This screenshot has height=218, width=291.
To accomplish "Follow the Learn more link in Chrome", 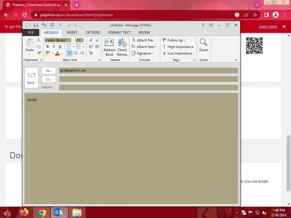I will 268,26.
